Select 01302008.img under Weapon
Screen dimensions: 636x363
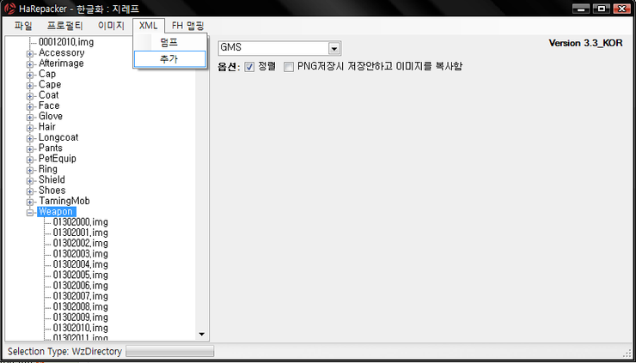click(x=80, y=306)
